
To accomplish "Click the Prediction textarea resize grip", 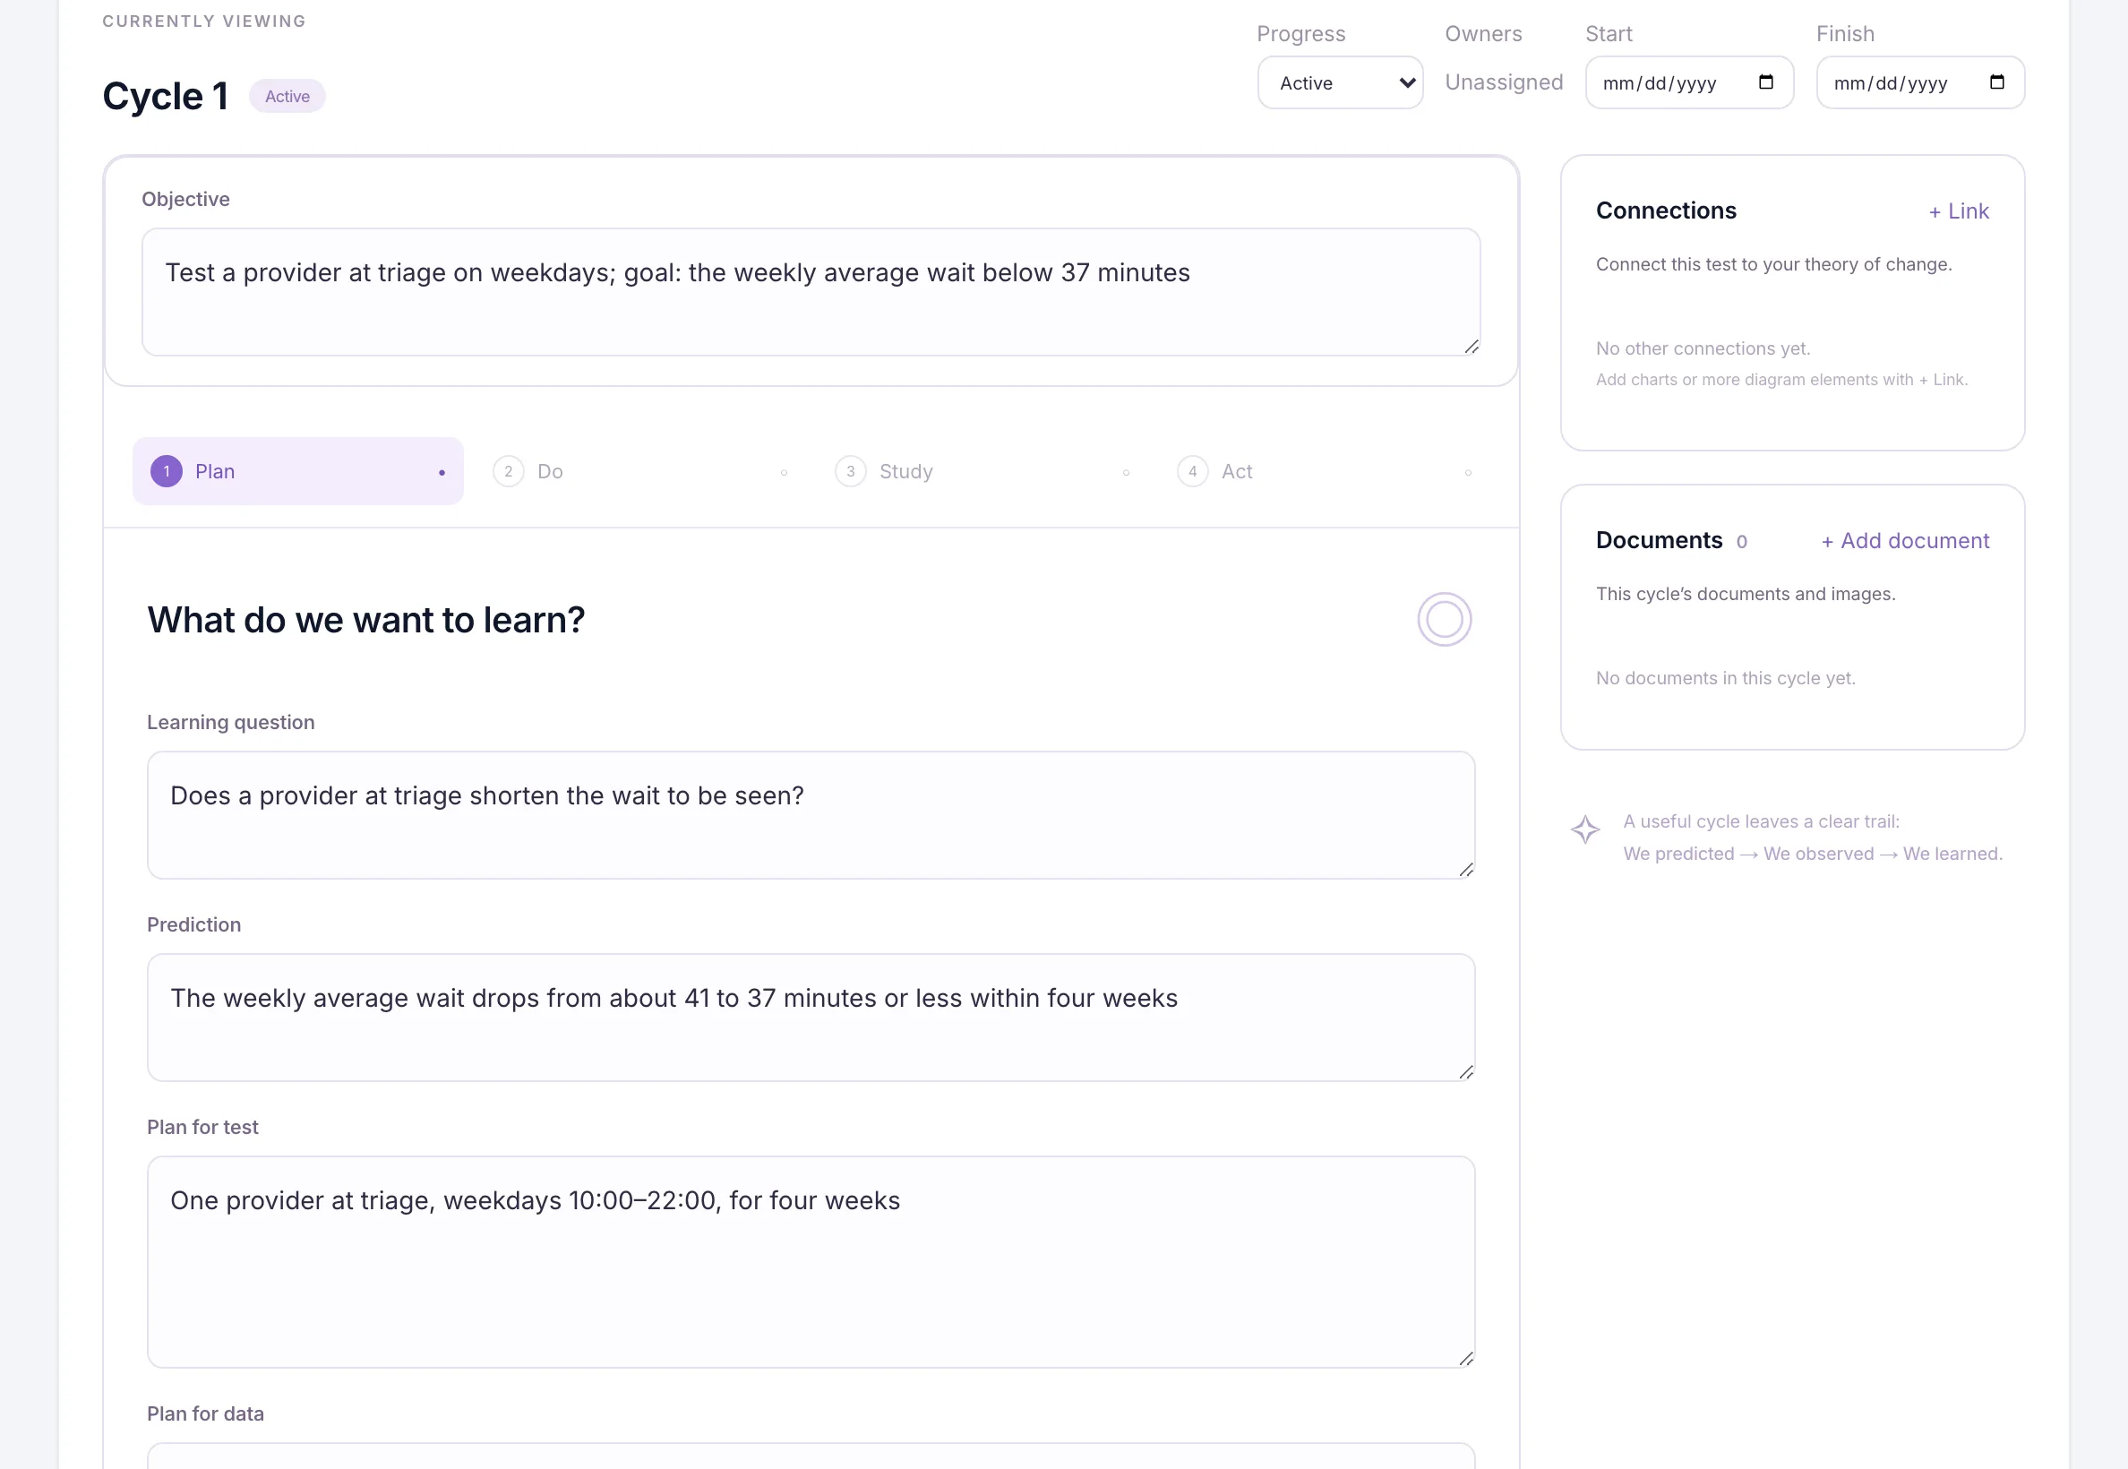I will pyautogui.click(x=1466, y=1072).
